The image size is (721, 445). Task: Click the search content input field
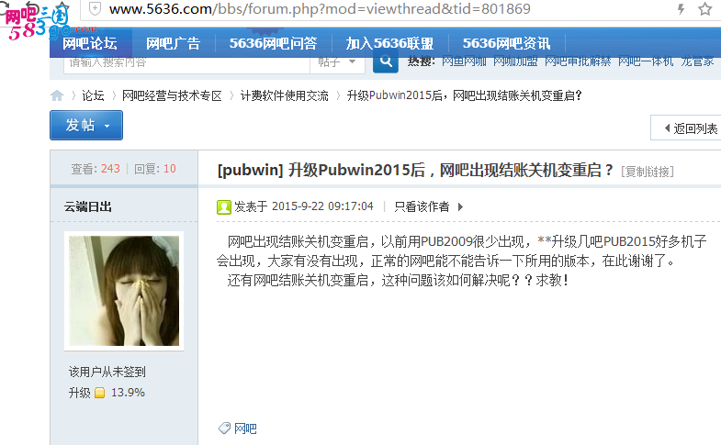186,62
